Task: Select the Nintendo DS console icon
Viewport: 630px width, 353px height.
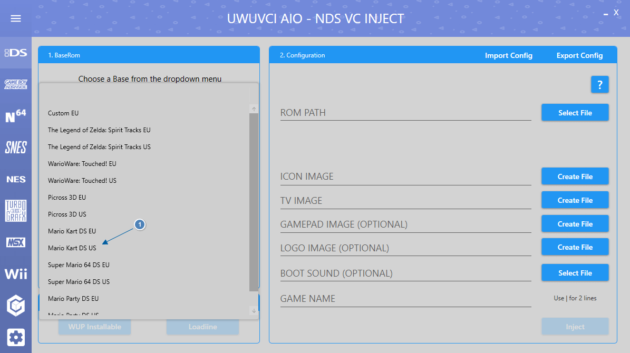Action: click(16, 53)
